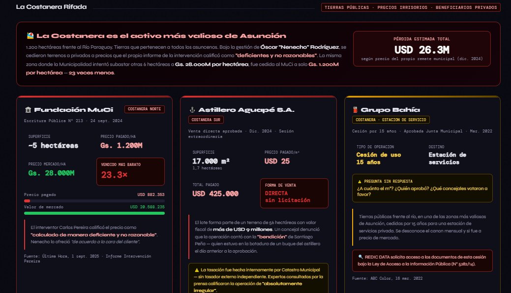511x293 pixels.
Task: Click the según precio del propio remate caption
Action: point(421,59)
